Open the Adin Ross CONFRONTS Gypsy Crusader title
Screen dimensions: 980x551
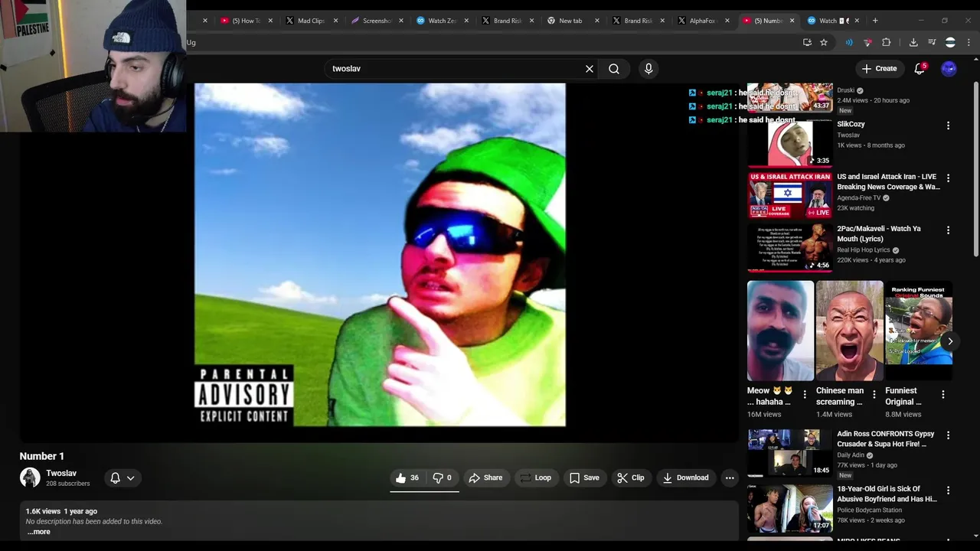[886, 439]
